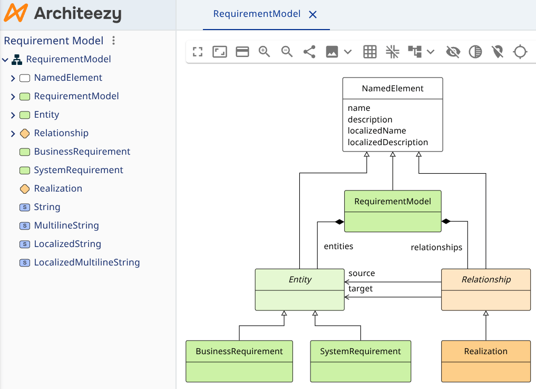The height and width of the screenshot is (389, 536).
Task: Click the fit to screen icon
Action: pyautogui.click(x=220, y=52)
